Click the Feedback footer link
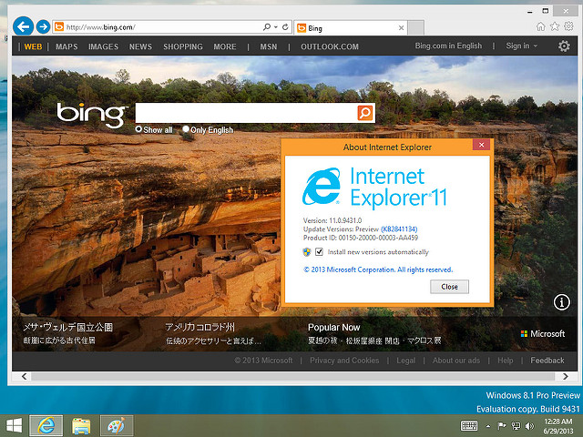Screen dimensions: 583x437 [x=547, y=361]
